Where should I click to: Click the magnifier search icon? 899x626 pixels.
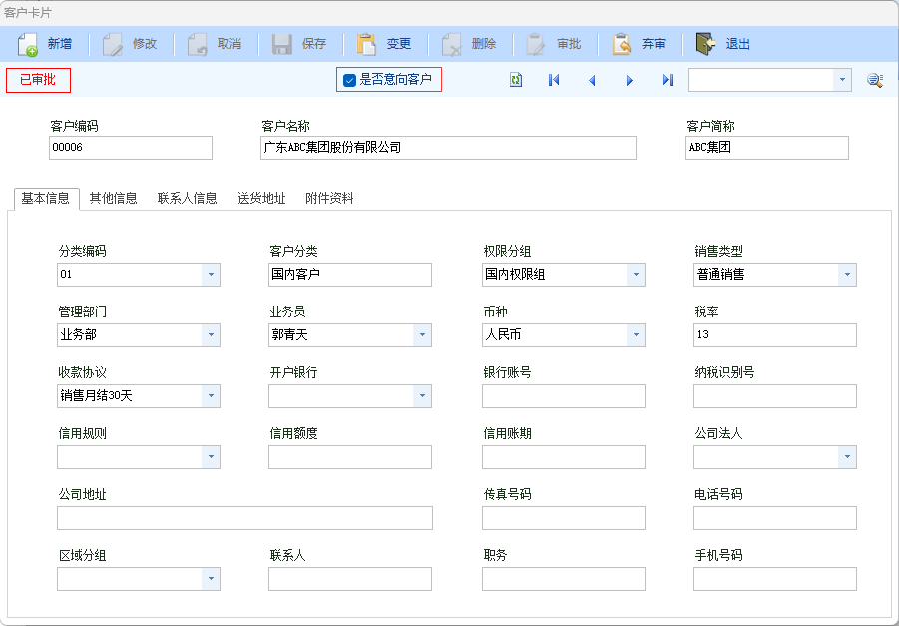[x=875, y=80]
